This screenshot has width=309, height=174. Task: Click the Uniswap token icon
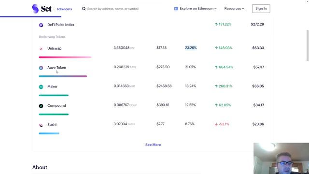(41, 48)
